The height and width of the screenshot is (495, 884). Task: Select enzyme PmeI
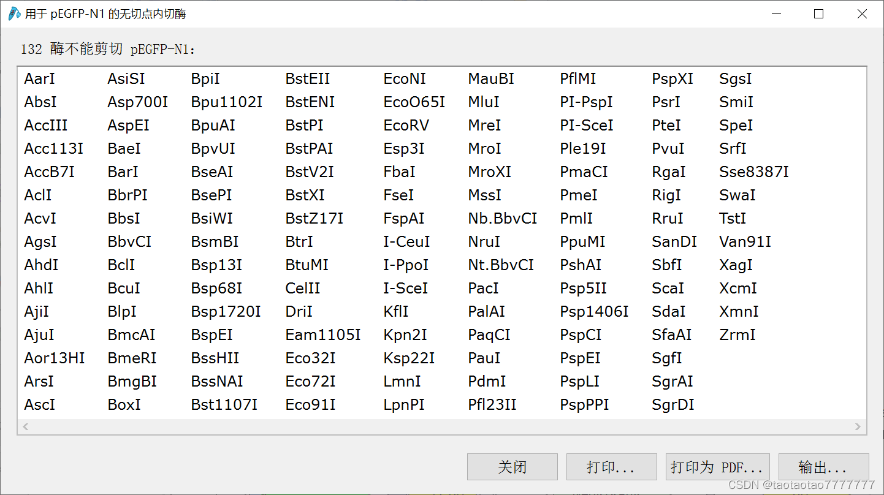tap(578, 195)
